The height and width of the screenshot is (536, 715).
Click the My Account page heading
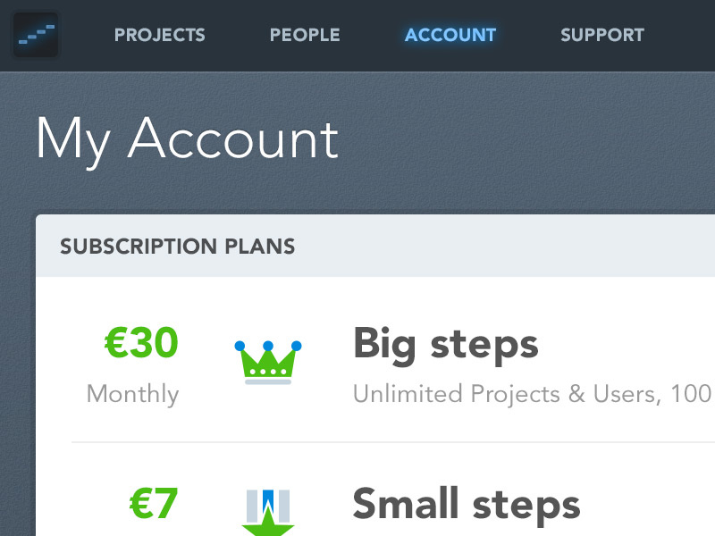tap(188, 139)
